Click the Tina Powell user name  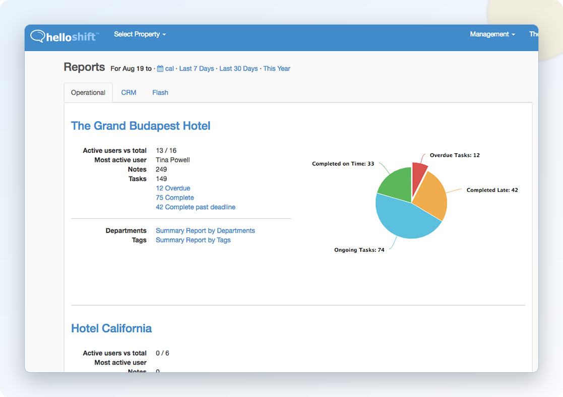tap(173, 160)
